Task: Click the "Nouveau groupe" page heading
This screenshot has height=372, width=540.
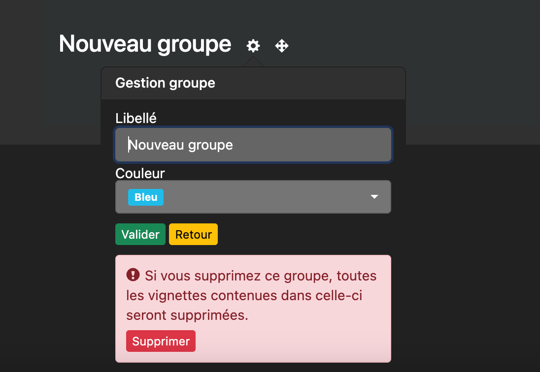Action: tap(145, 44)
